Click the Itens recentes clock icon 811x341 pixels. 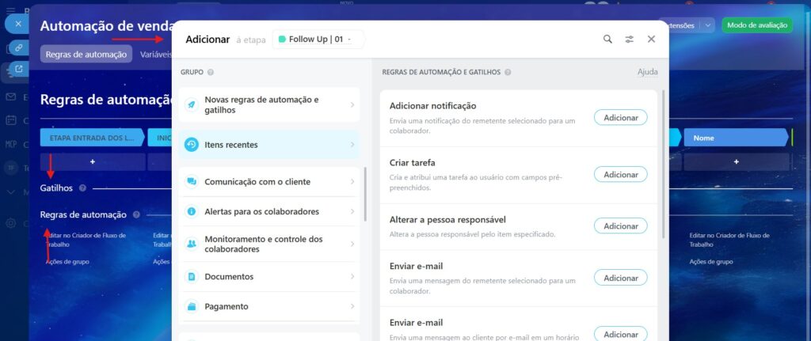pyautogui.click(x=192, y=145)
